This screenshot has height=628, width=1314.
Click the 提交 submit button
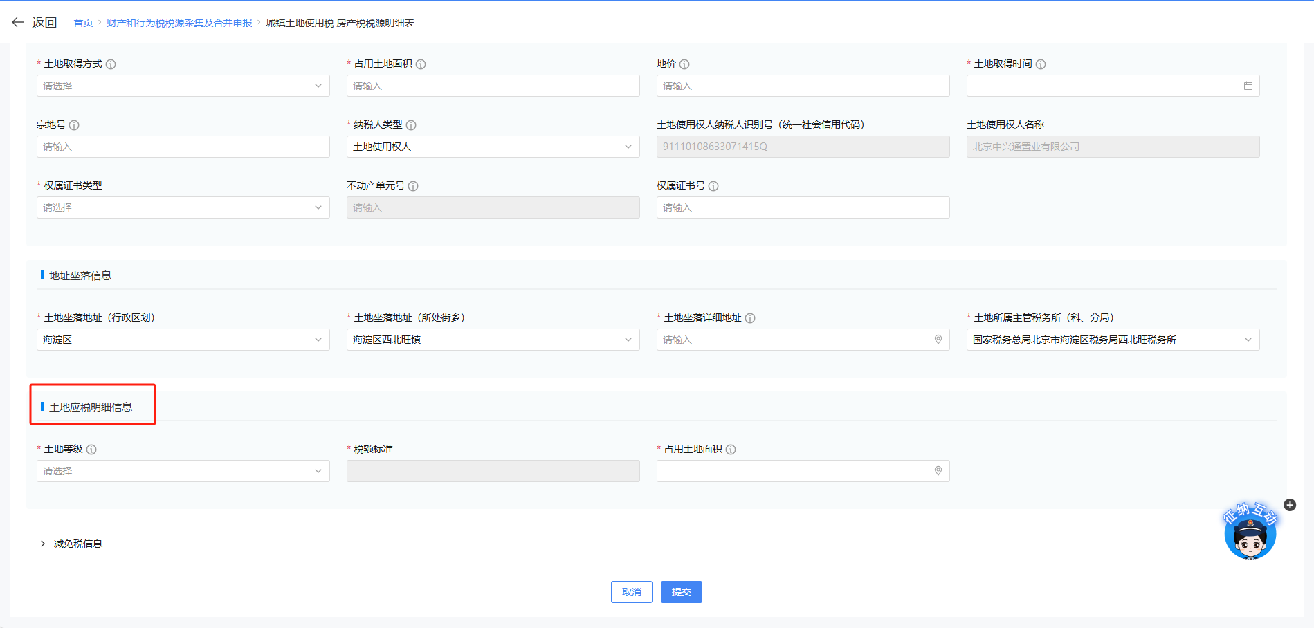[x=681, y=591]
